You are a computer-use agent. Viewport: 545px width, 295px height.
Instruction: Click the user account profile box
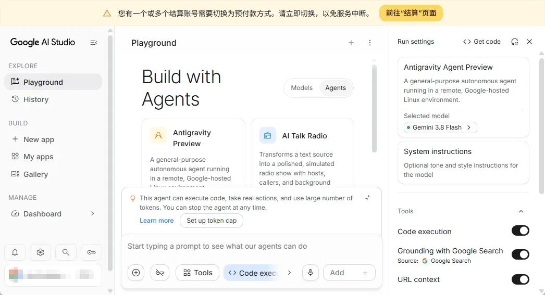53,275
